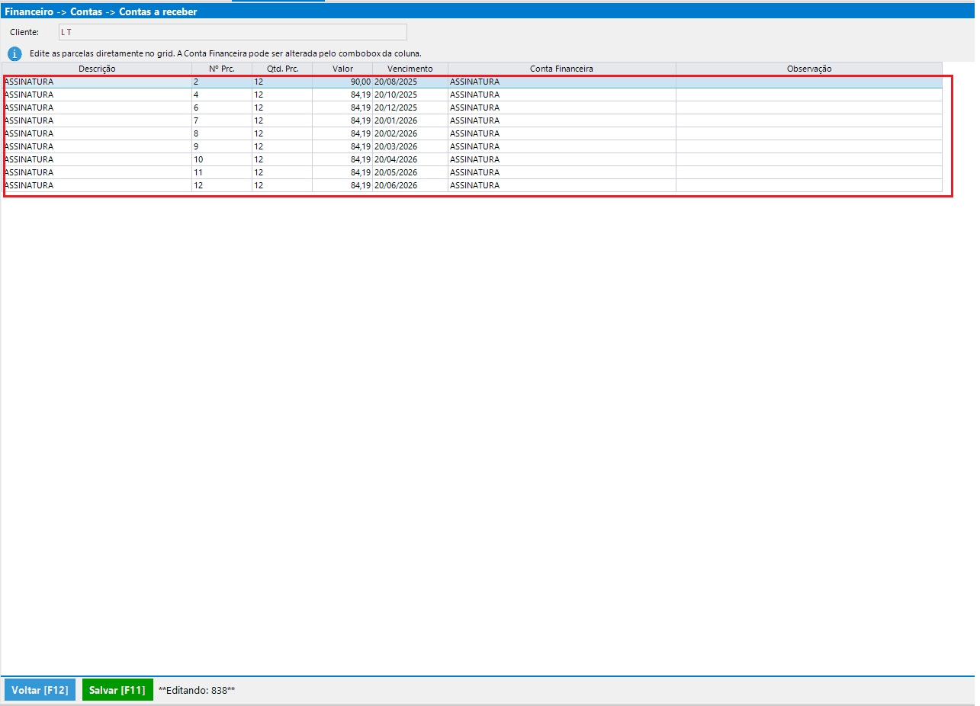Click the Conta Financeira column header
The width and height of the screenshot is (980, 706).
[x=562, y=69]
